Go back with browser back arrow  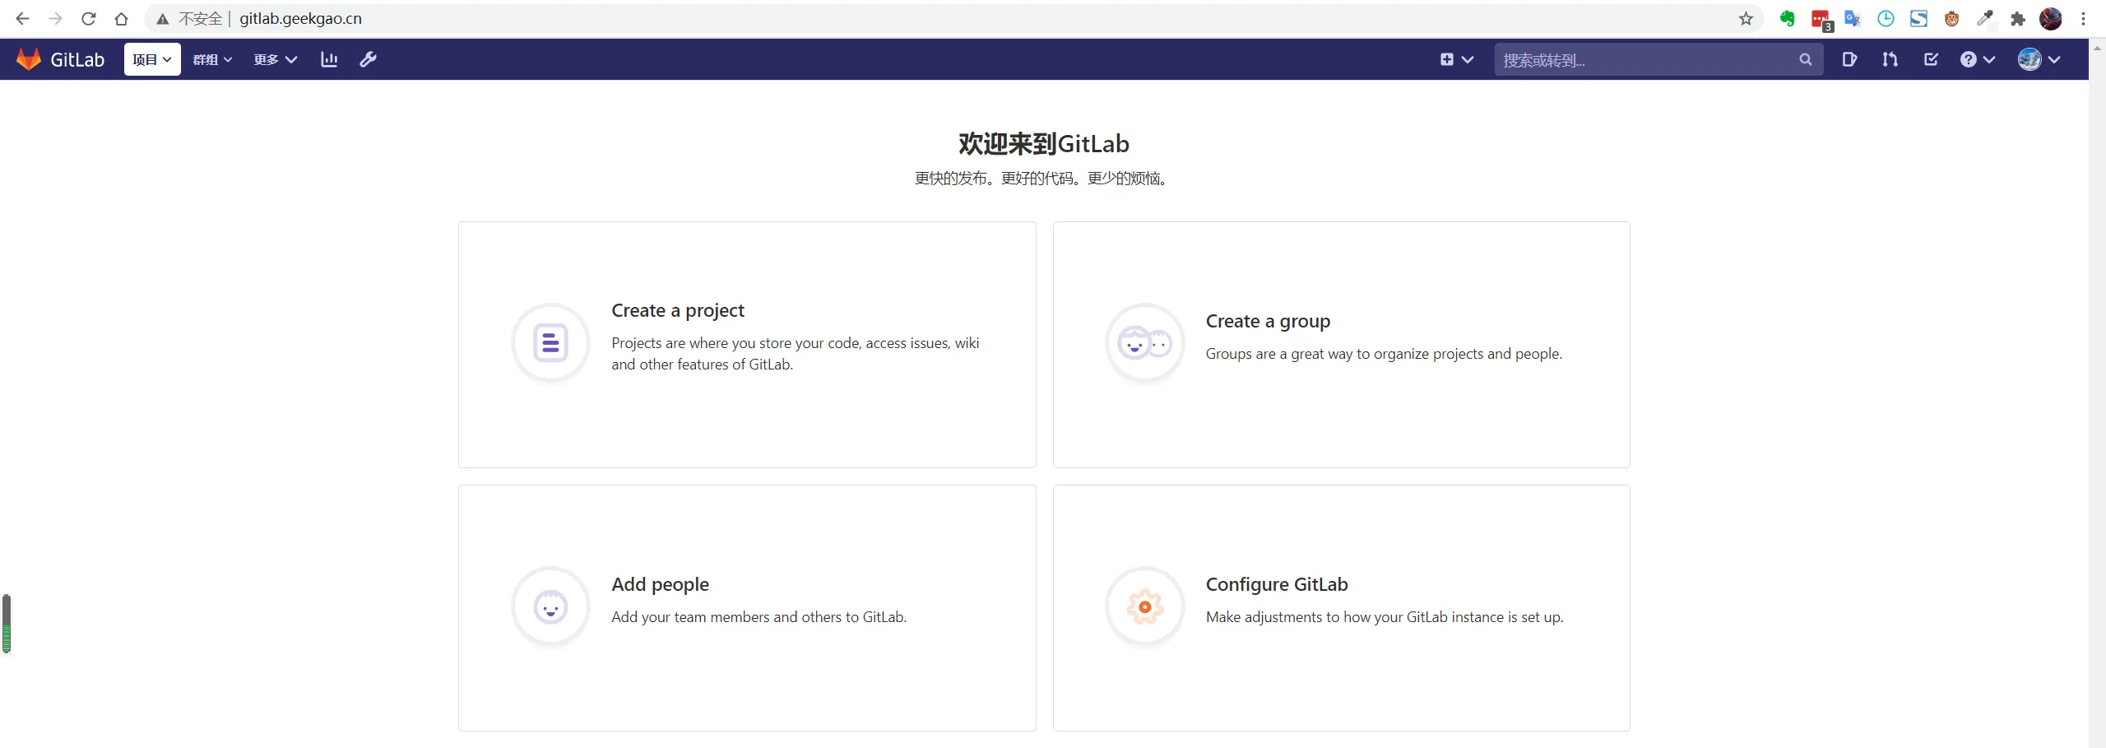(22, 18)
